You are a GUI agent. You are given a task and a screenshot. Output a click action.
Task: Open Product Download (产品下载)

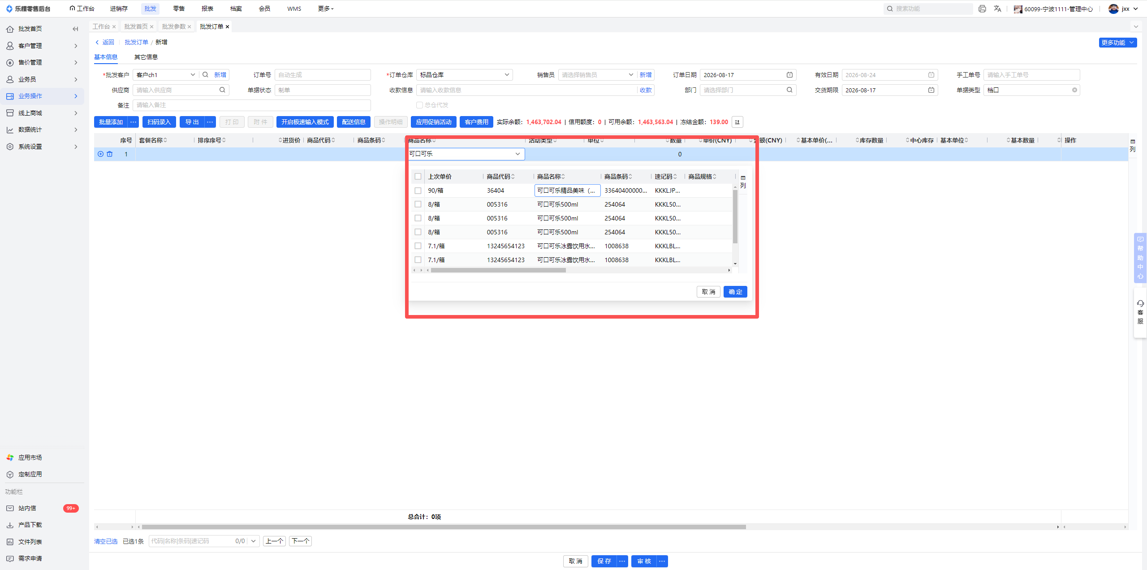[30, 525]
